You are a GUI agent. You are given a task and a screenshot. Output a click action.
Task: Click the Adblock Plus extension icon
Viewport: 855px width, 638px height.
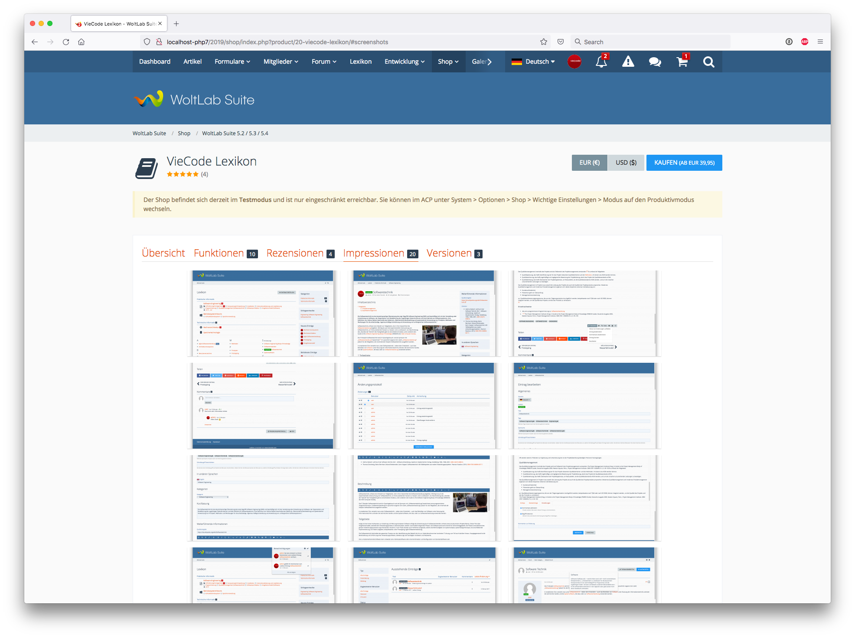(x=805, y=42)
